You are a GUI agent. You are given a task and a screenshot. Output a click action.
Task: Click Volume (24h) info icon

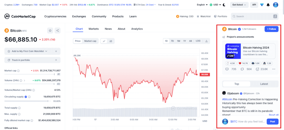(x=21, y=80)
